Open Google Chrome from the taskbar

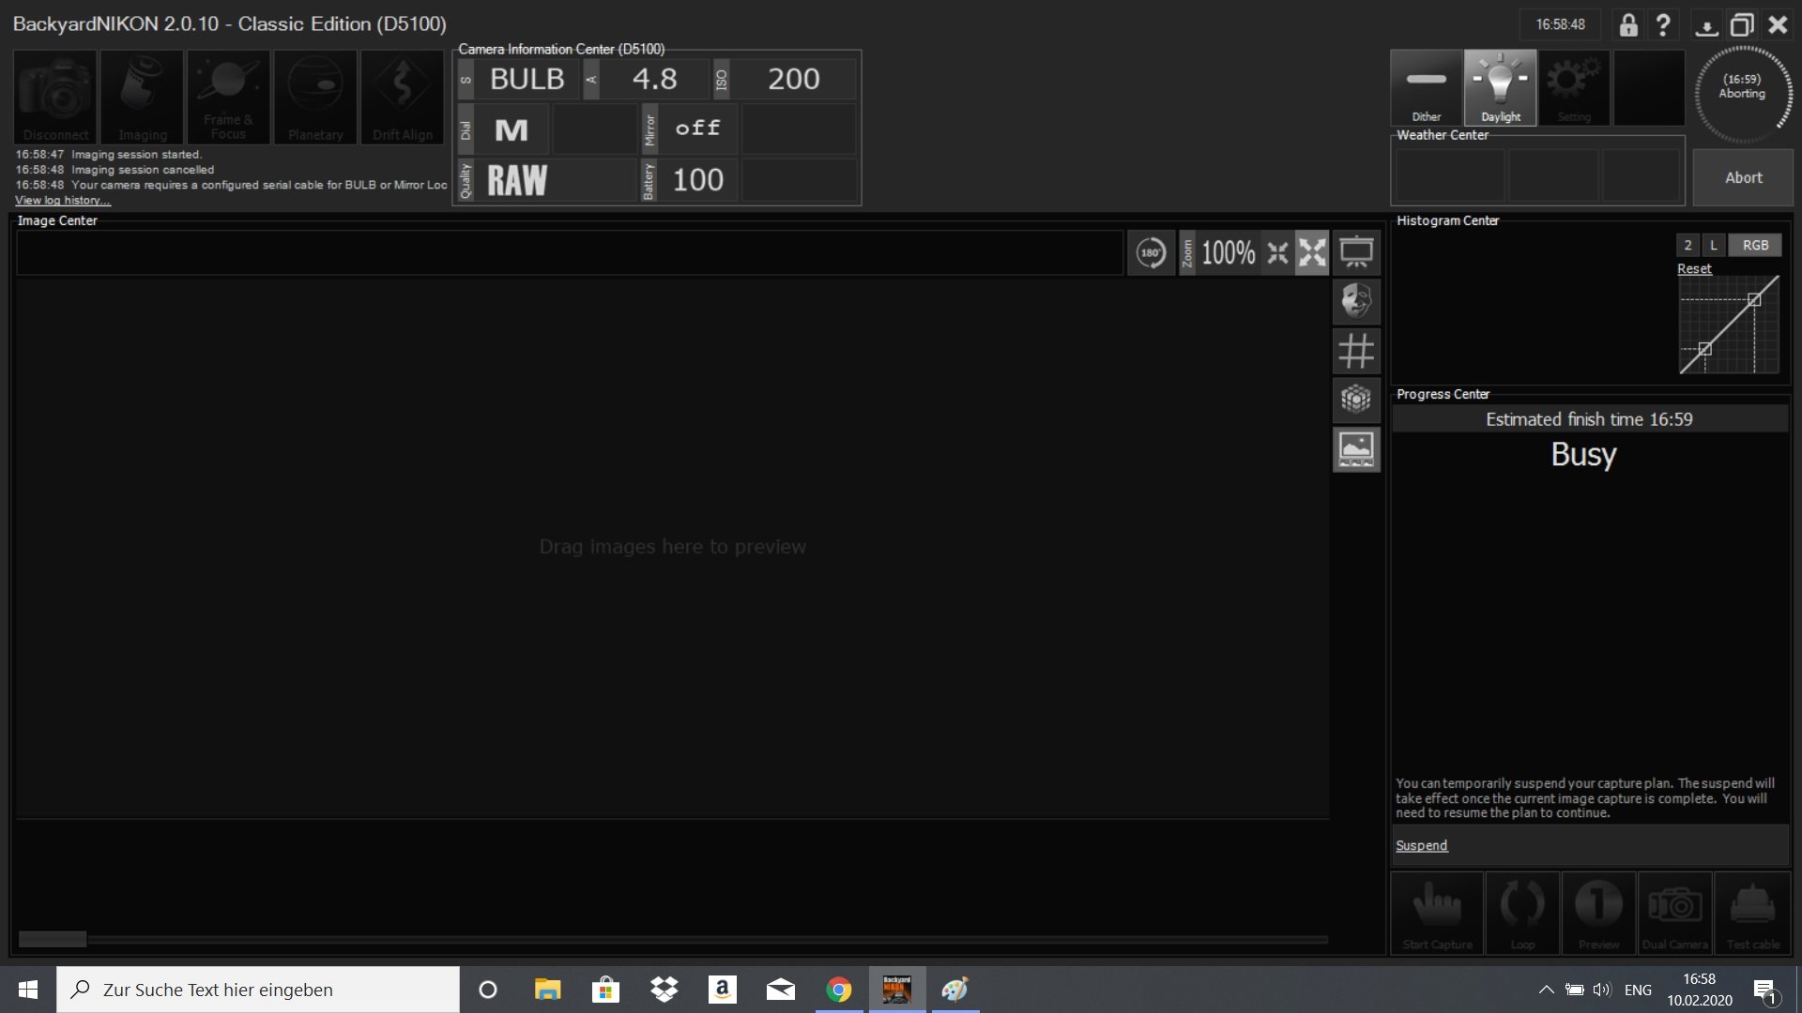coord(839,990)
